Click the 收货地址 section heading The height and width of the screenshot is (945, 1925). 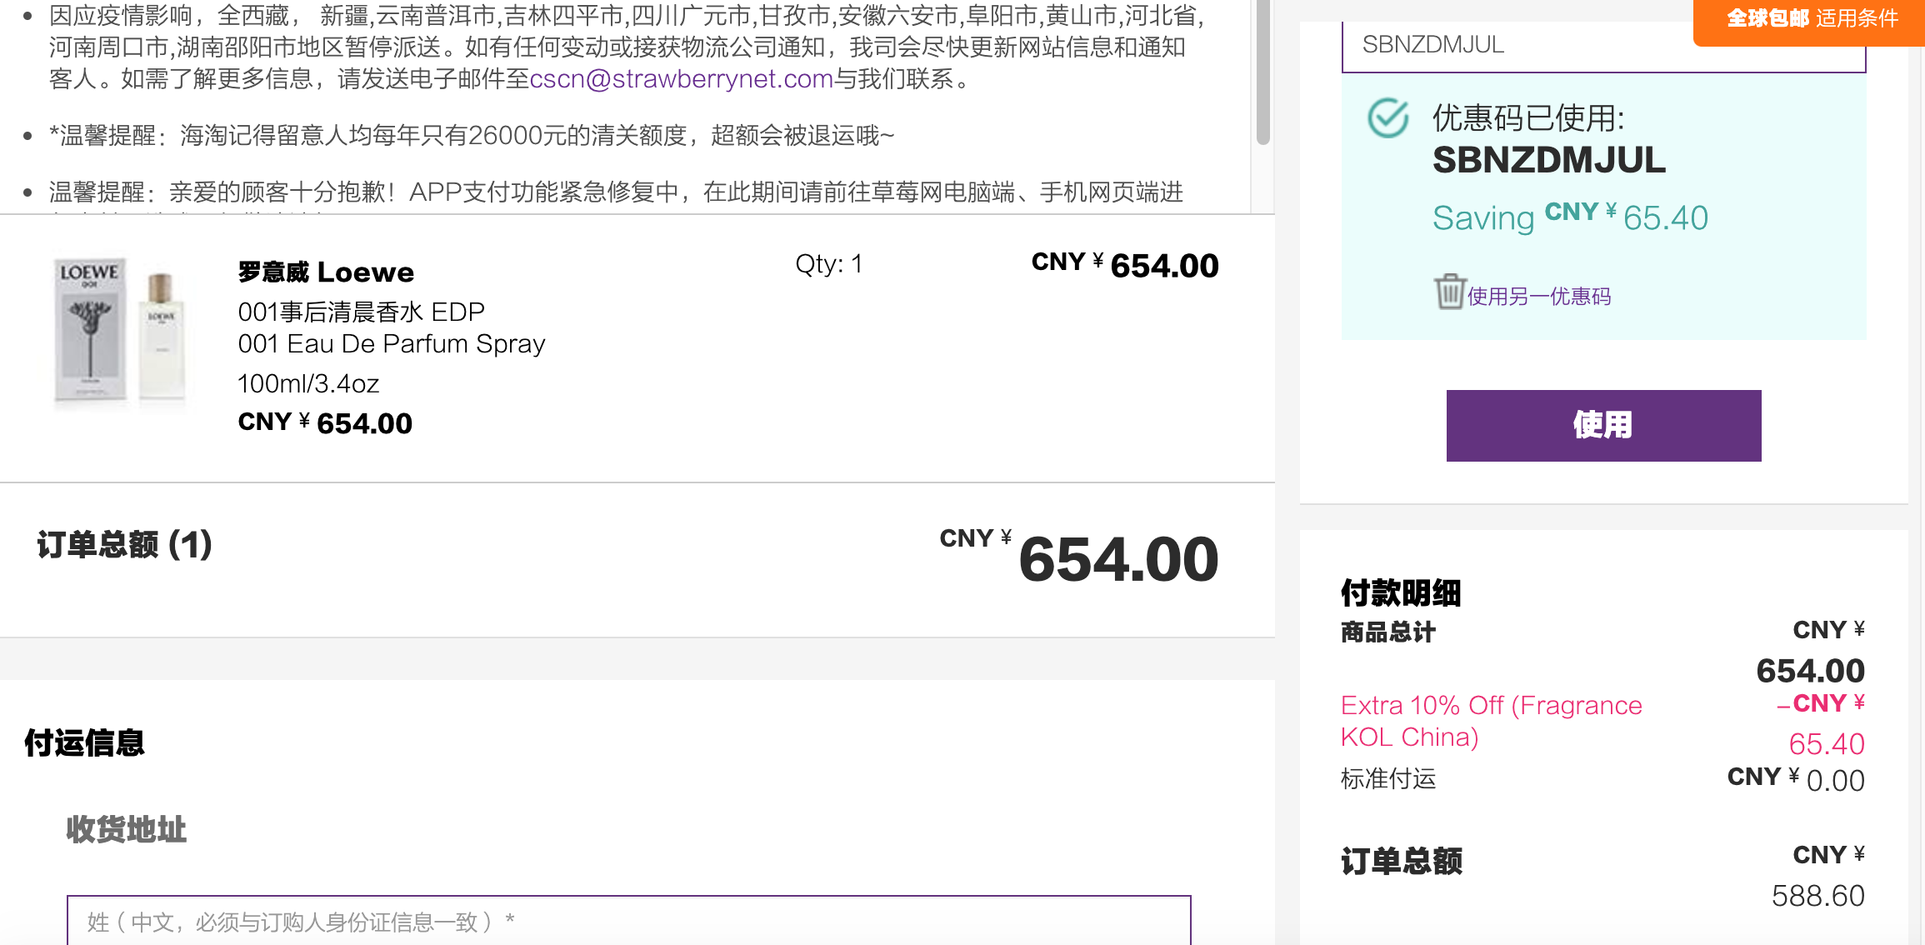pyautogui.click(x=126, y=829)
